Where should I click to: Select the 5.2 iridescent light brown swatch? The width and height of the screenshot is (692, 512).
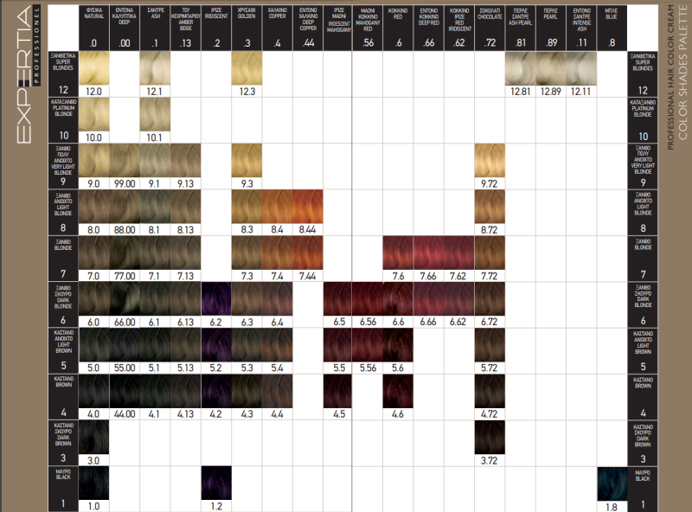(x=216, y=345)
